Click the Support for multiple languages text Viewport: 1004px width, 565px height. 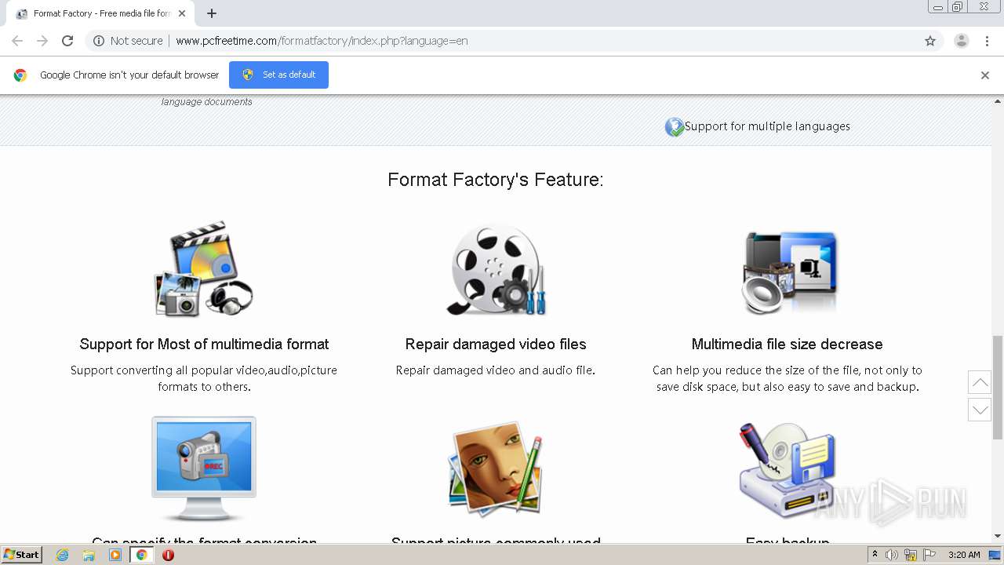tap(767, 126)
